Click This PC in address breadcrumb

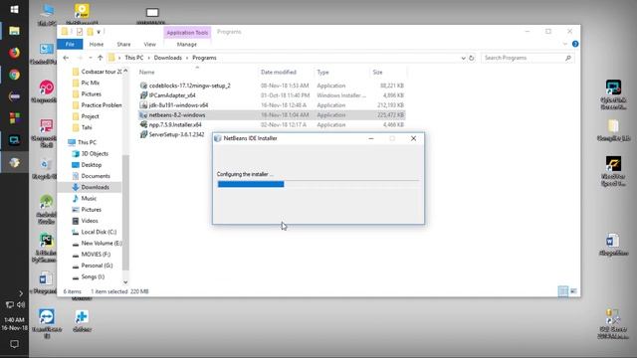pyautogui.click(x=134, y=58)
